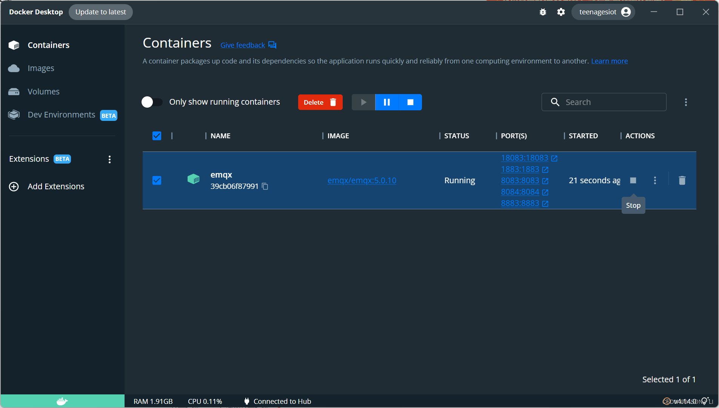Screen dimensions: 719x408
Task: Open Dev Environments section
Action: (x=61, y=114)
